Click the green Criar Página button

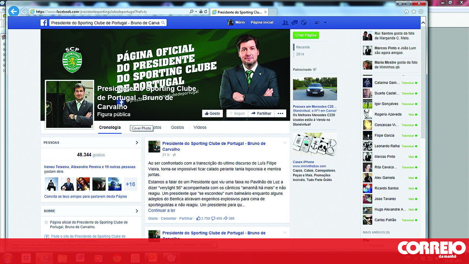tap(306, 35)
